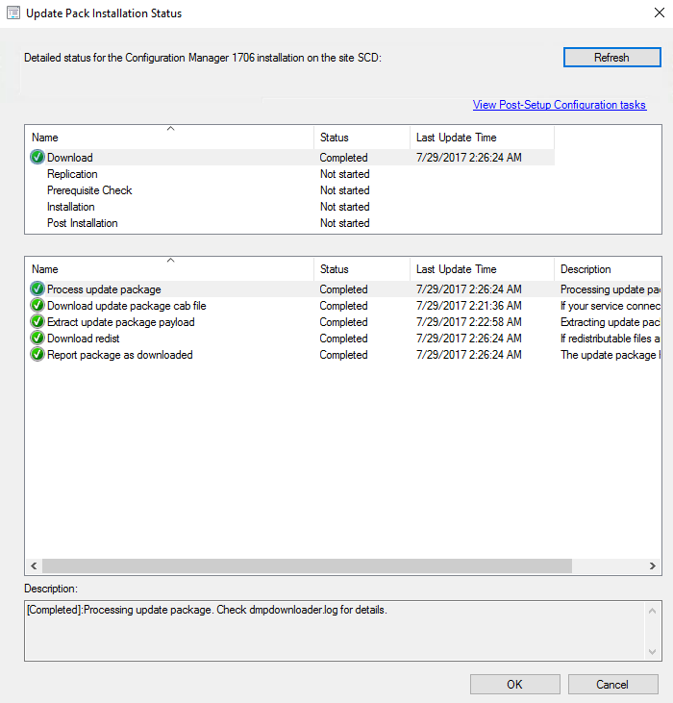Select the Installation phase row

coord(290,207)
